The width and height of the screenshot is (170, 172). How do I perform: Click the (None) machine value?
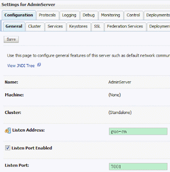click(x=115, y=95)
